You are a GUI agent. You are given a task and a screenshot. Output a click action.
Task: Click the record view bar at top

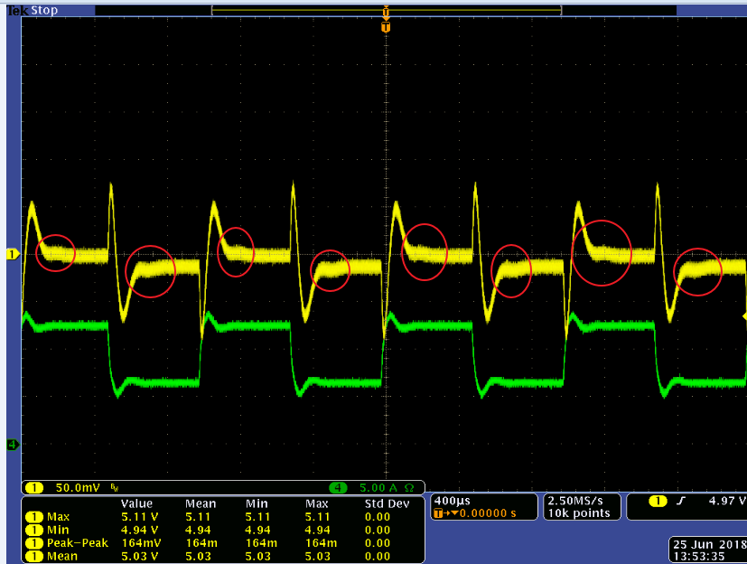coord(387,10)
